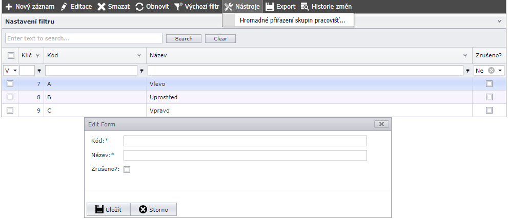Click the Název column filter icon

tap(465, 56)
